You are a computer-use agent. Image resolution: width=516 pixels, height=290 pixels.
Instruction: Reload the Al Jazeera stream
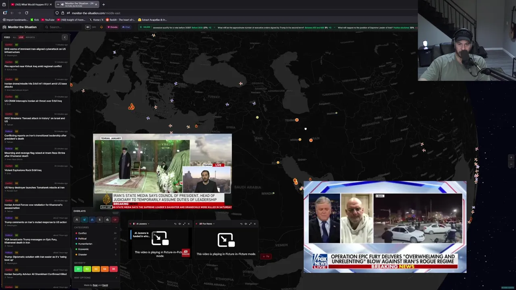click(x=175, y=224)
